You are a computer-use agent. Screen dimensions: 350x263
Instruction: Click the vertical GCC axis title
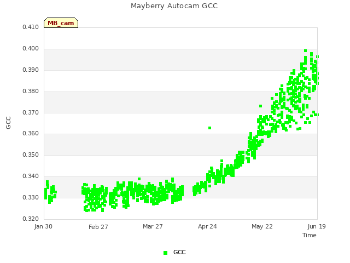coord(8,123)
